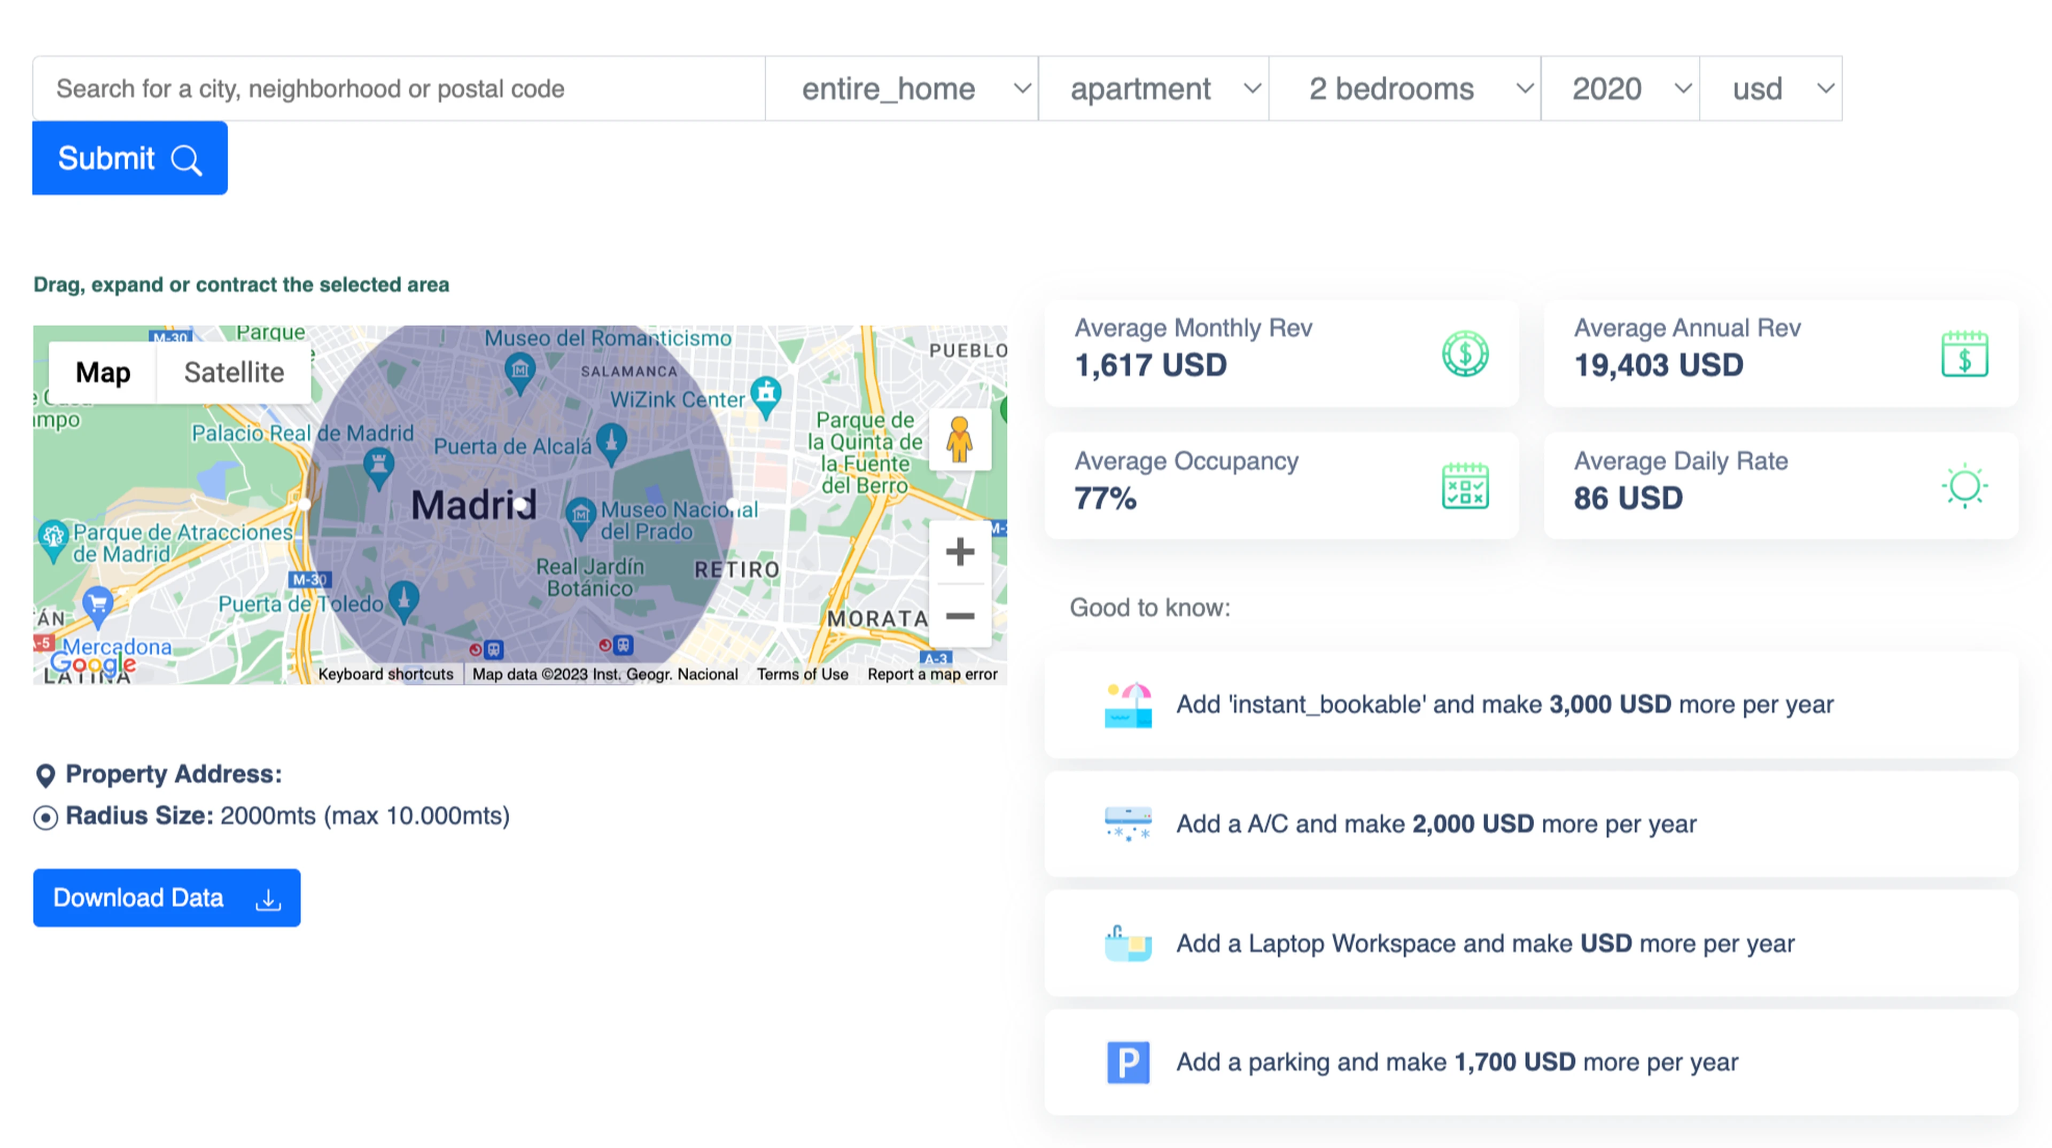
Task: Click the right edge handle of the radius circle
Action: (733, 504)
